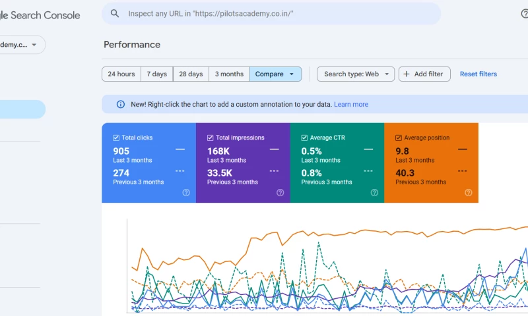Open help icon on Average CTR card
528x316 pixels.
[x=374, y=193]
